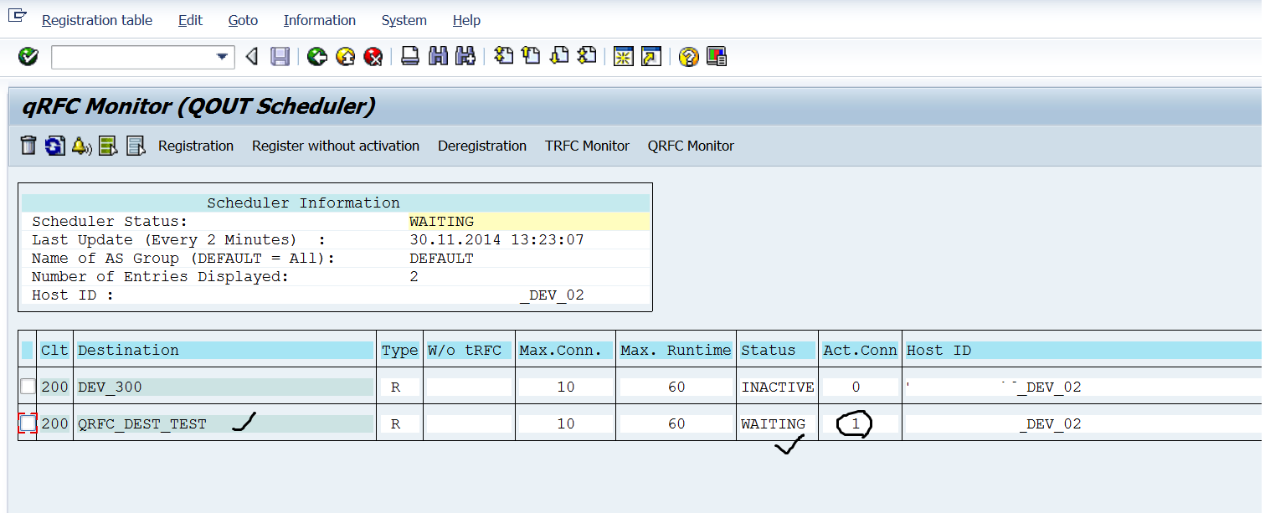1265x513 pixels.
Task: Click the Max. Runtime column header
Action: [x=676, y=350]
